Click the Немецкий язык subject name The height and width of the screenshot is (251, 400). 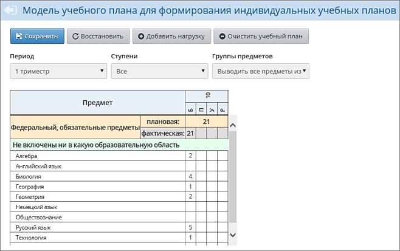click(36, 207)
